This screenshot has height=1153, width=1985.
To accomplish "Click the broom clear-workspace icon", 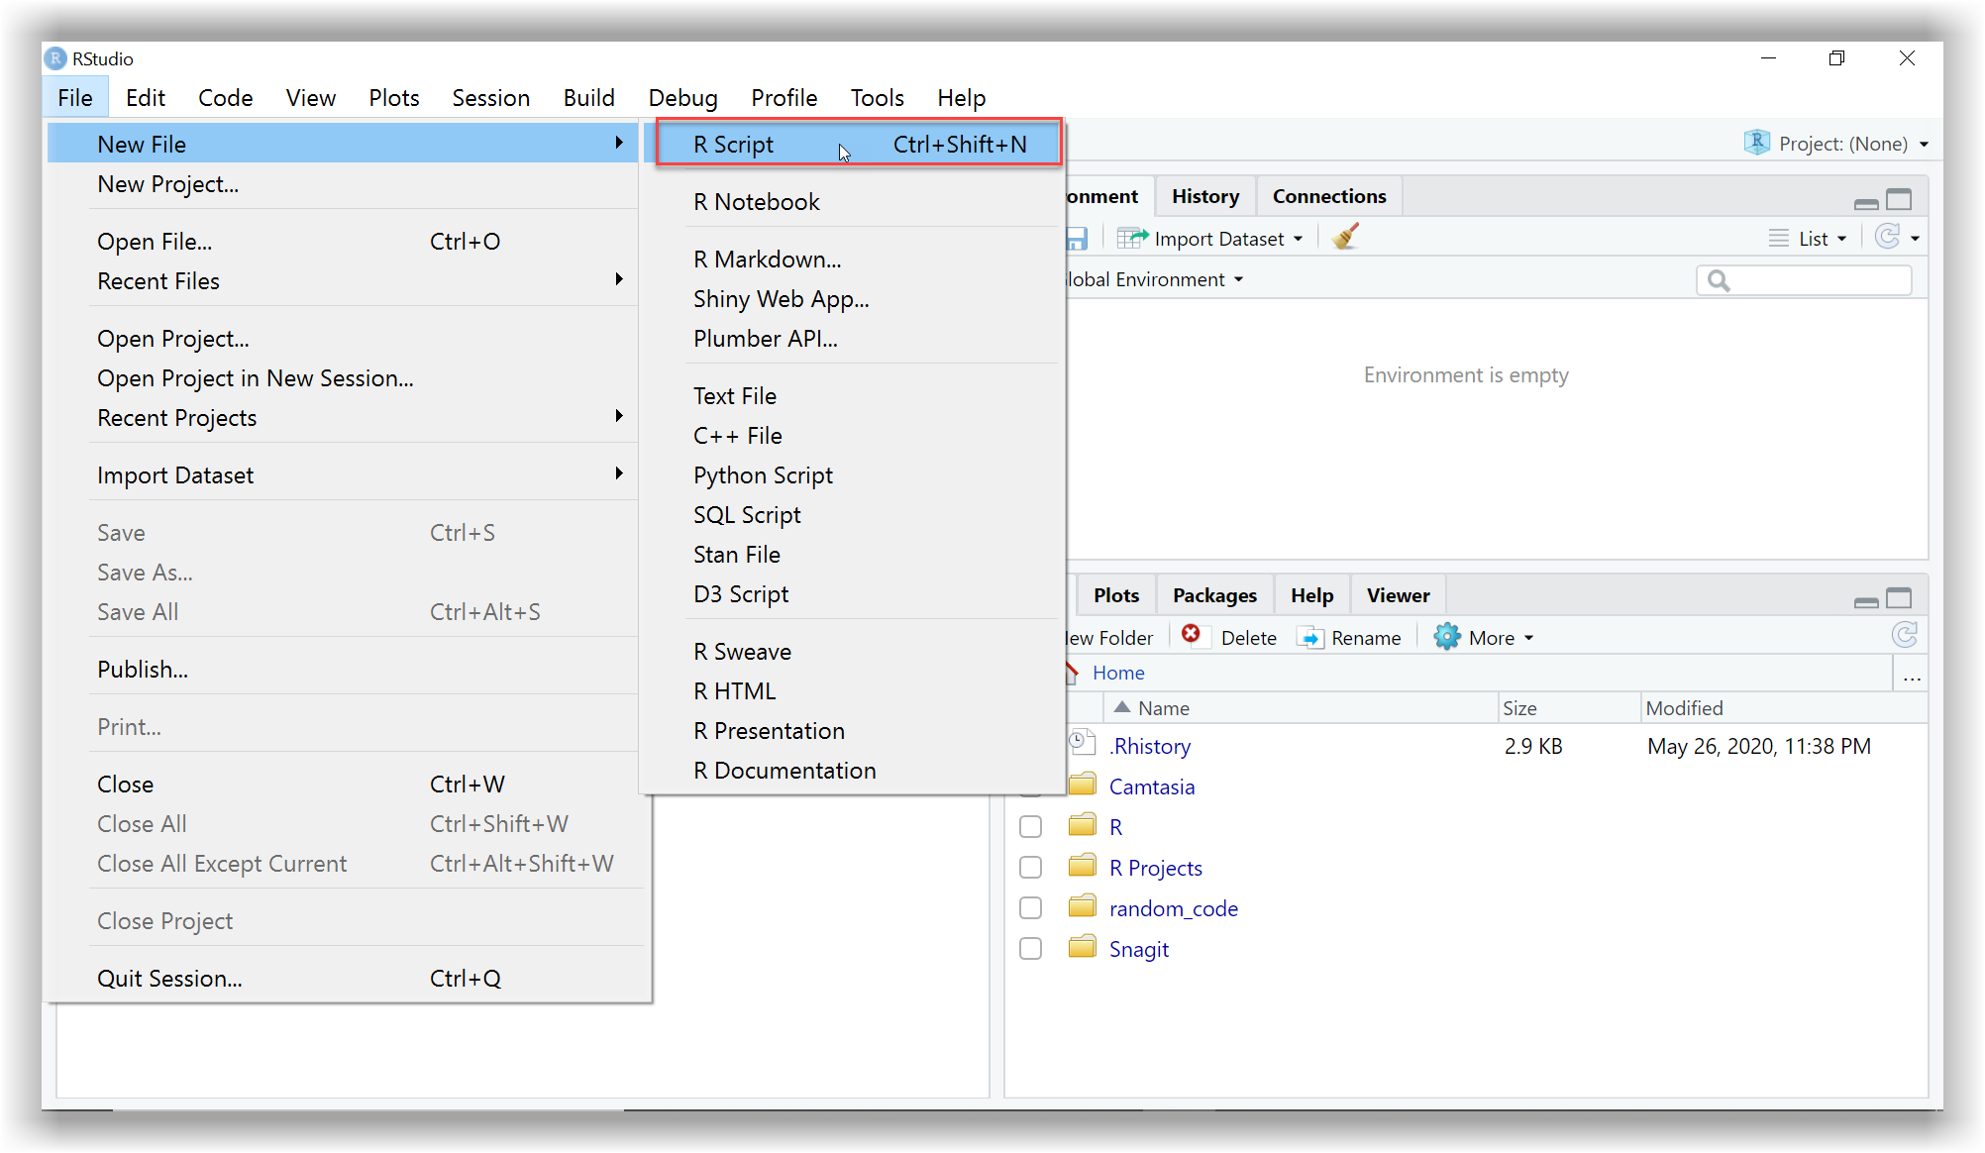I will click(1345, 238).
